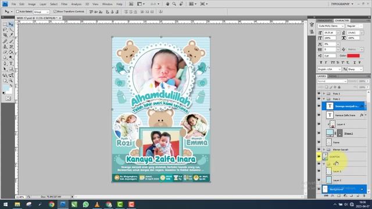Open the anti-aliasing Sharp dropdown

click(x=355, y=69)
